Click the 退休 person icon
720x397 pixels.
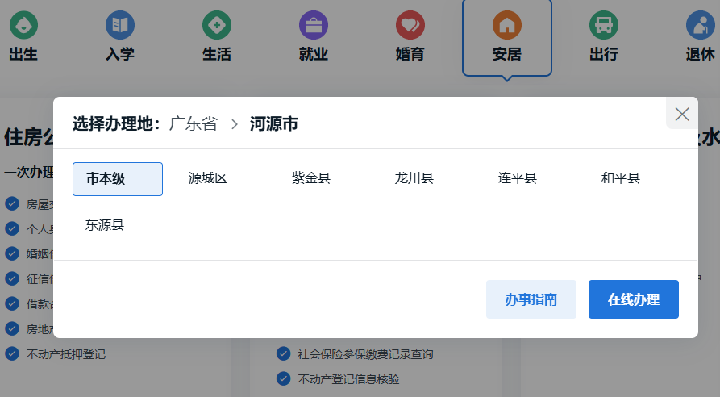tap(701, 25)
